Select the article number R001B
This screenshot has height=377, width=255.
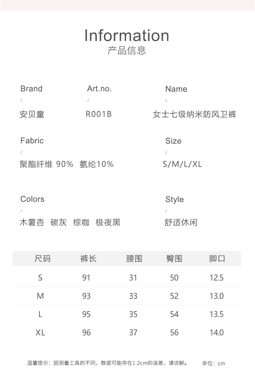[x=98, y=114]
